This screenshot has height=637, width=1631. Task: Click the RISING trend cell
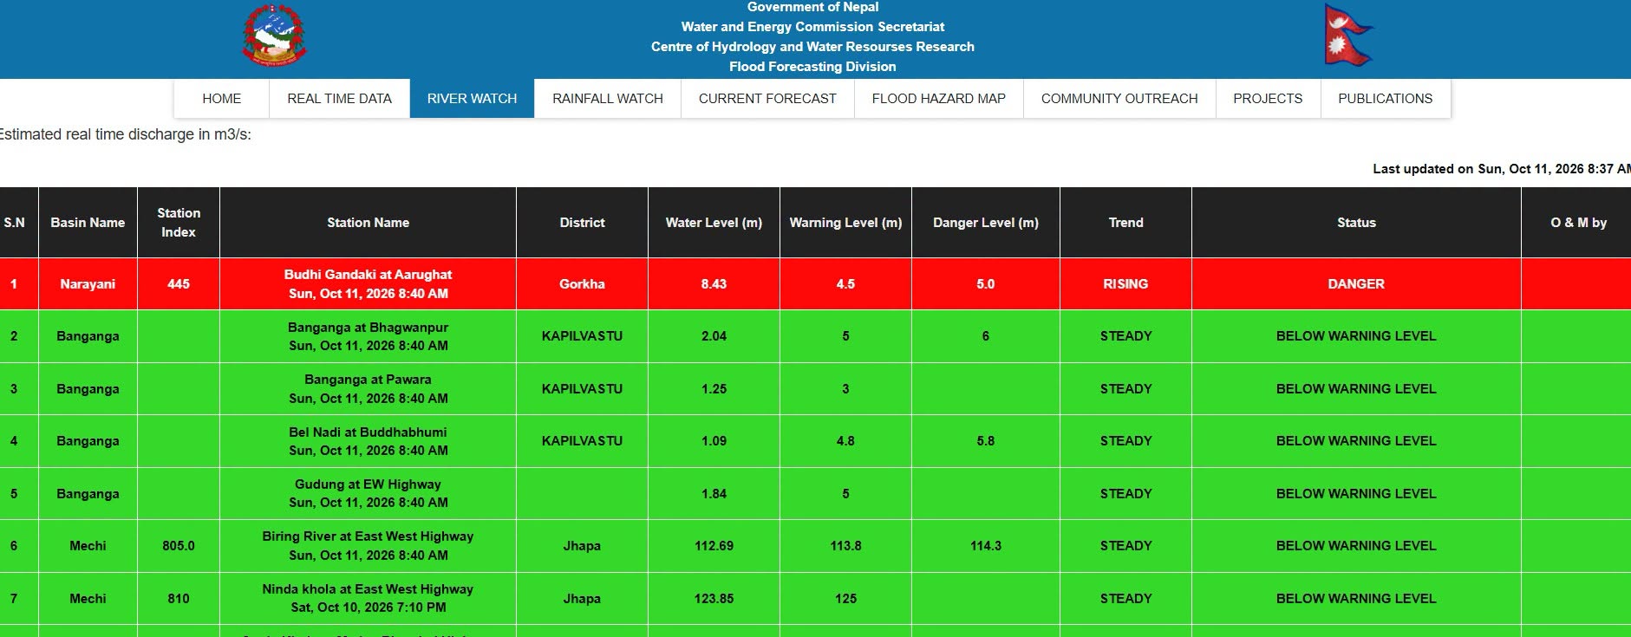pyautogui.click(x=1125, y=284)
